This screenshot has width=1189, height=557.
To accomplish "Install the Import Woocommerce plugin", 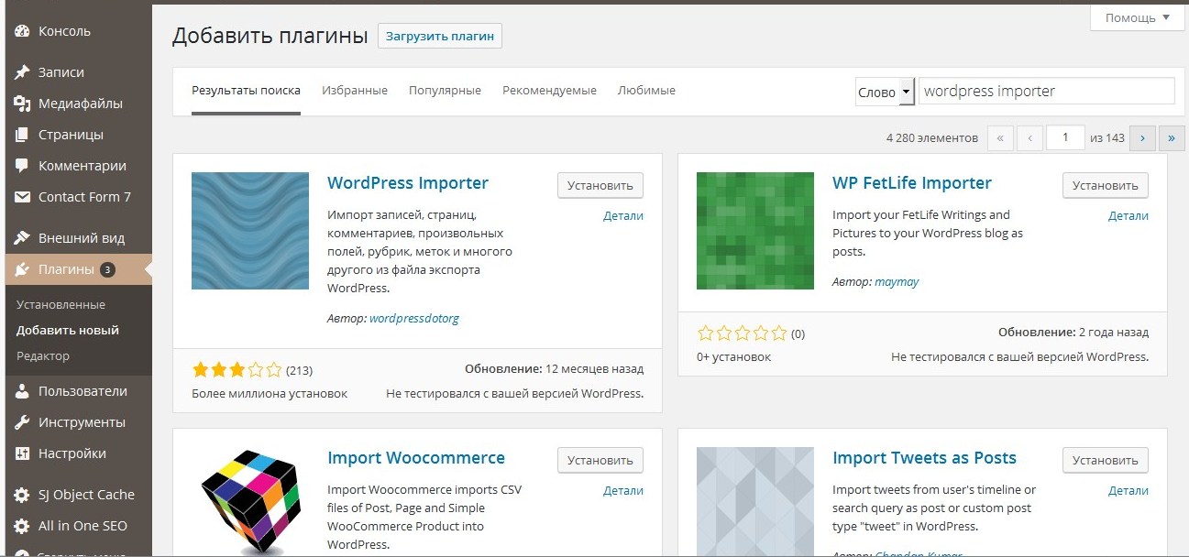I will (x=600, y=460).
